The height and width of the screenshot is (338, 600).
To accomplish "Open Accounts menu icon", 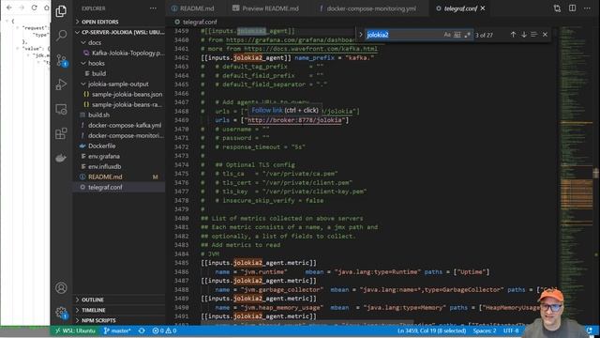I will (x=61, y=287).
